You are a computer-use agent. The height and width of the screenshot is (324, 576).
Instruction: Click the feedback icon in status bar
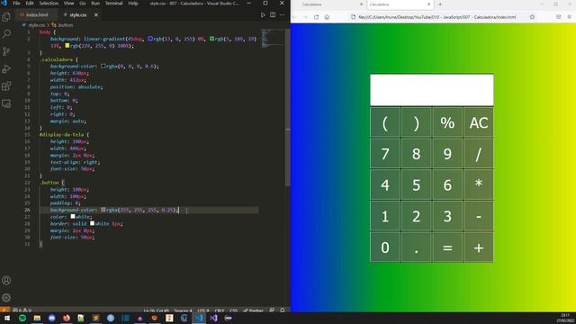pyautogui.click(x=272, y=310)
